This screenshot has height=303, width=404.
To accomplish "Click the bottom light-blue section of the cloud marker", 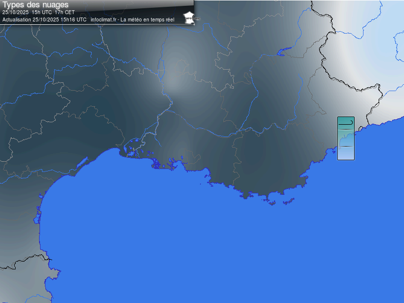I will 346,152.
